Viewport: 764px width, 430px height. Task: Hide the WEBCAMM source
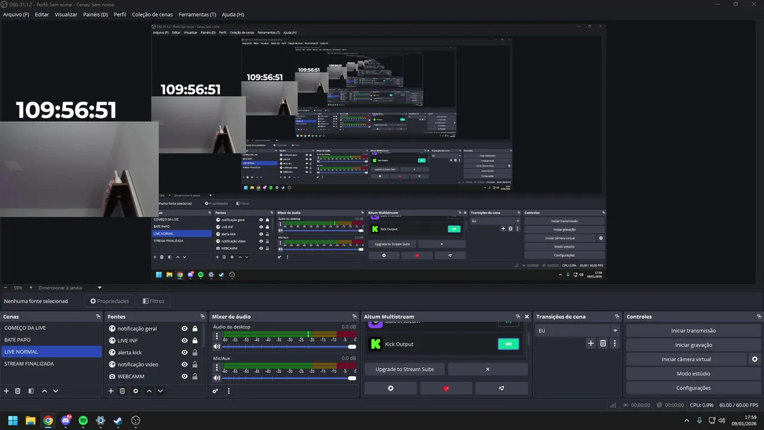(x=184, y=376)
